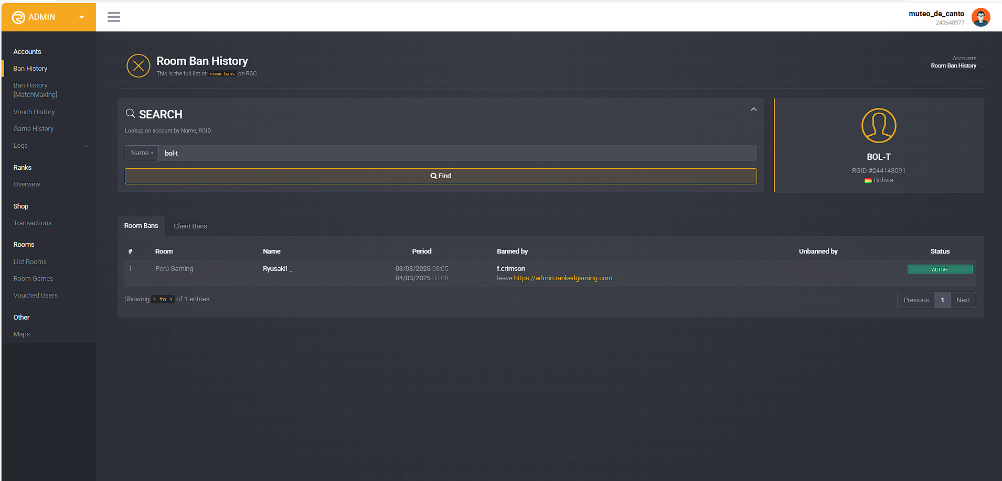Click the RGID #244143091 text
The width and height of the screenshot is (1002, 481).
(879, 171)
